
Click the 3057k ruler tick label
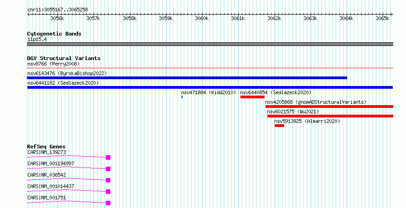93,18
